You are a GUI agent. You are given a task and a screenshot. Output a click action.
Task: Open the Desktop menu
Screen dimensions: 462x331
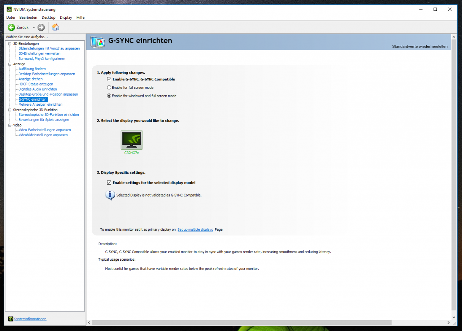pyautogui.click(x=48, y=17)
